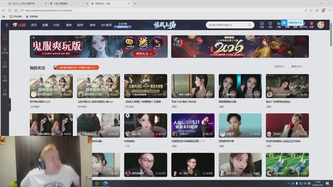Viewport: 333px width, 187px height.
Task: Open the 游戏 mouse icon in sidebar
Action: [x=5, y=64]
